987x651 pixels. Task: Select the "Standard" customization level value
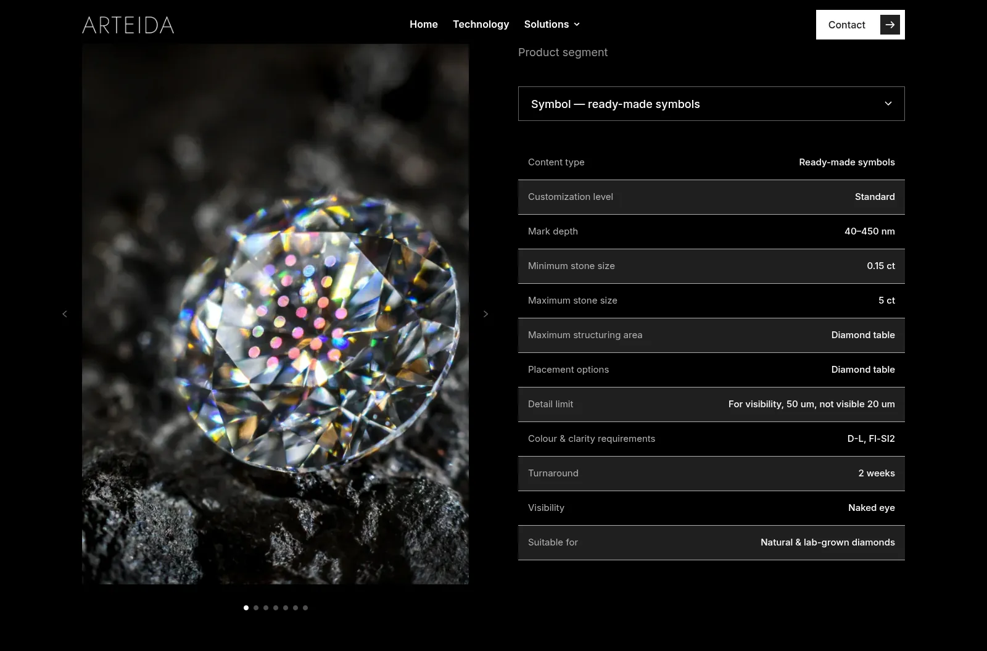pyautogui.click(x=875, y=197)
